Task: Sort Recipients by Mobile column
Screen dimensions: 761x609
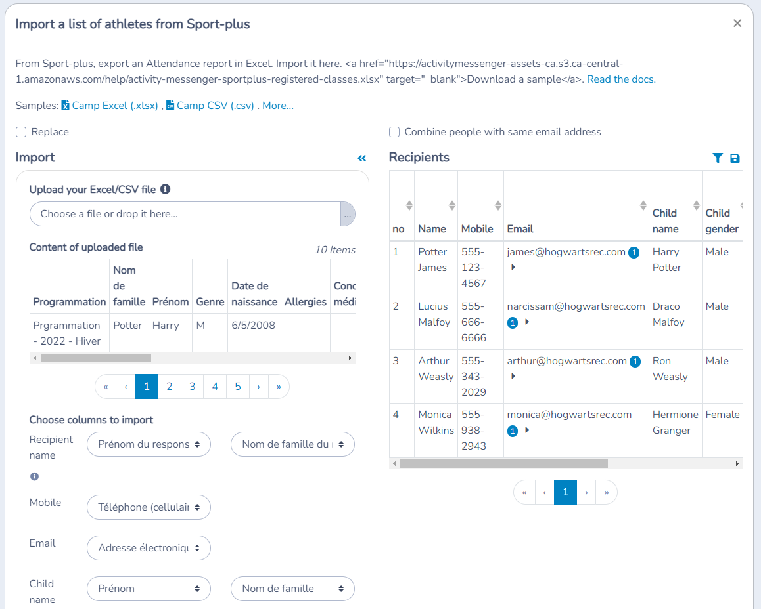Action: tap(498, 205)
